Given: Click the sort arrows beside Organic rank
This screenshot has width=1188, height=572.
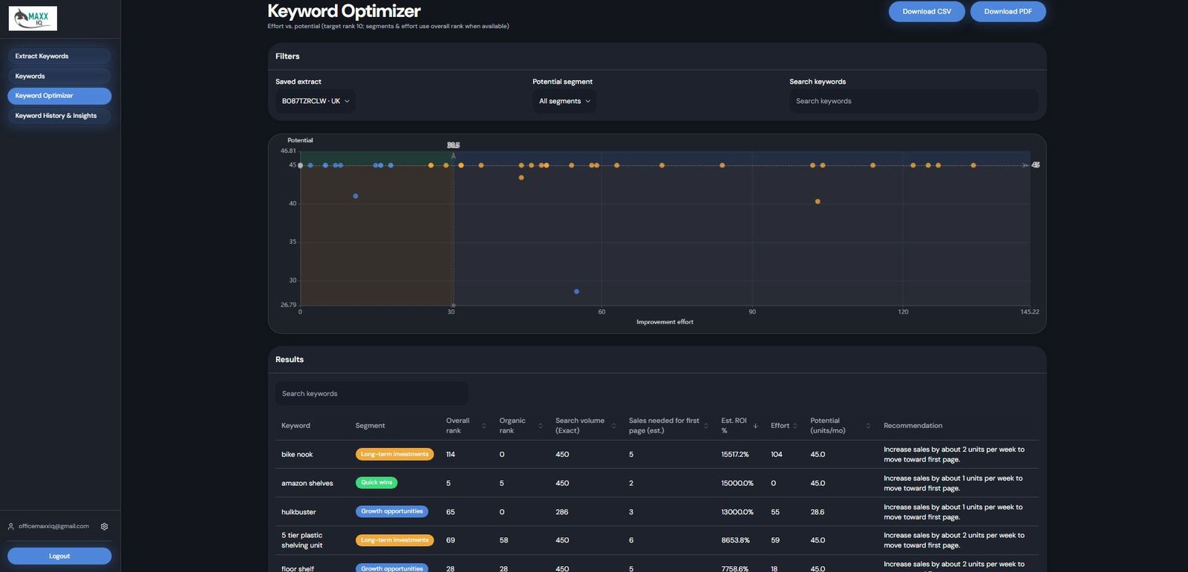Looking at the screenshot, I should click(540, 426).
